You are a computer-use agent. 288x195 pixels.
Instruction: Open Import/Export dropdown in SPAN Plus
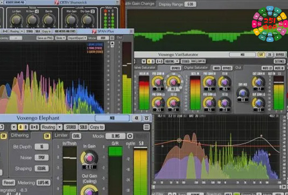click(x=77, y=38)
